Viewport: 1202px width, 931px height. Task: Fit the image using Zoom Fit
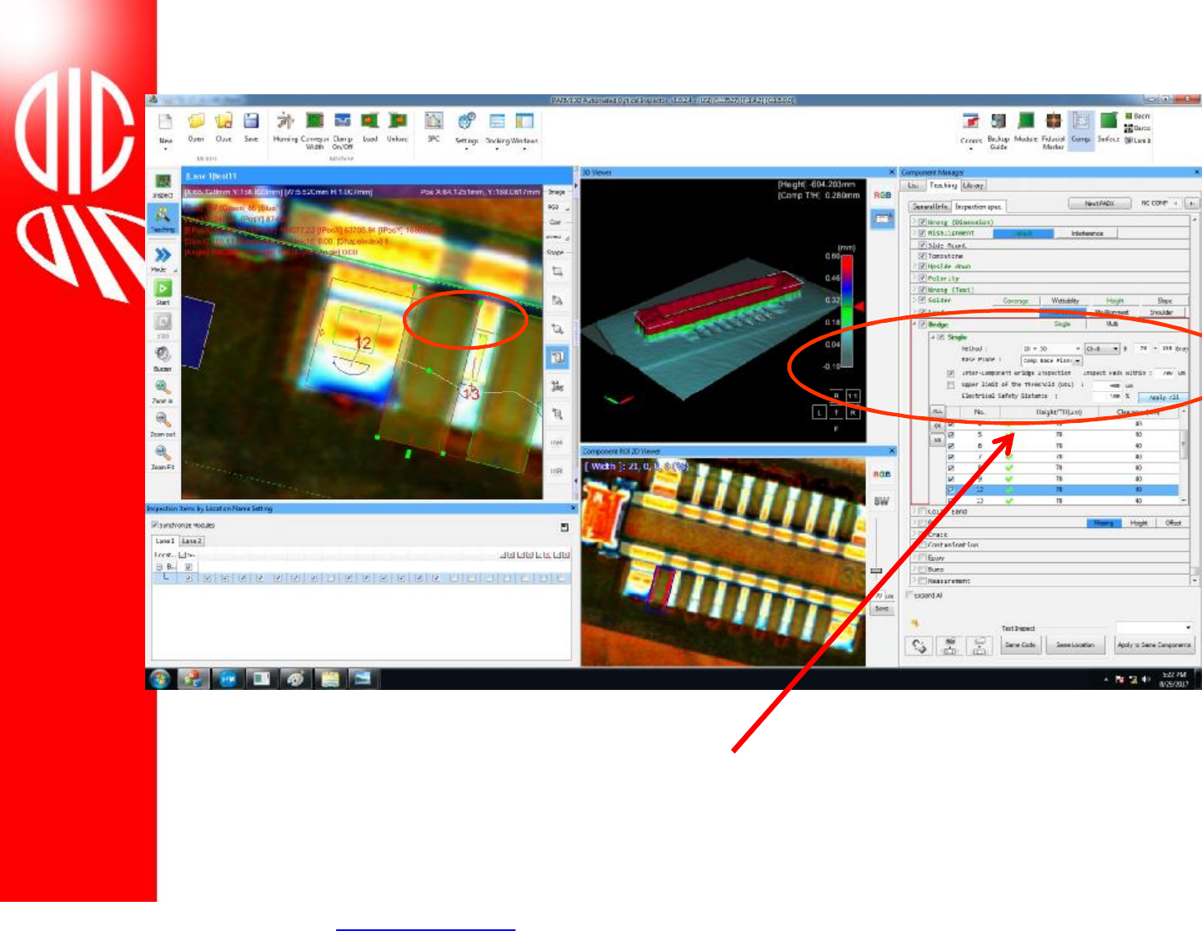pyautogui.click(x=163, y=456)
